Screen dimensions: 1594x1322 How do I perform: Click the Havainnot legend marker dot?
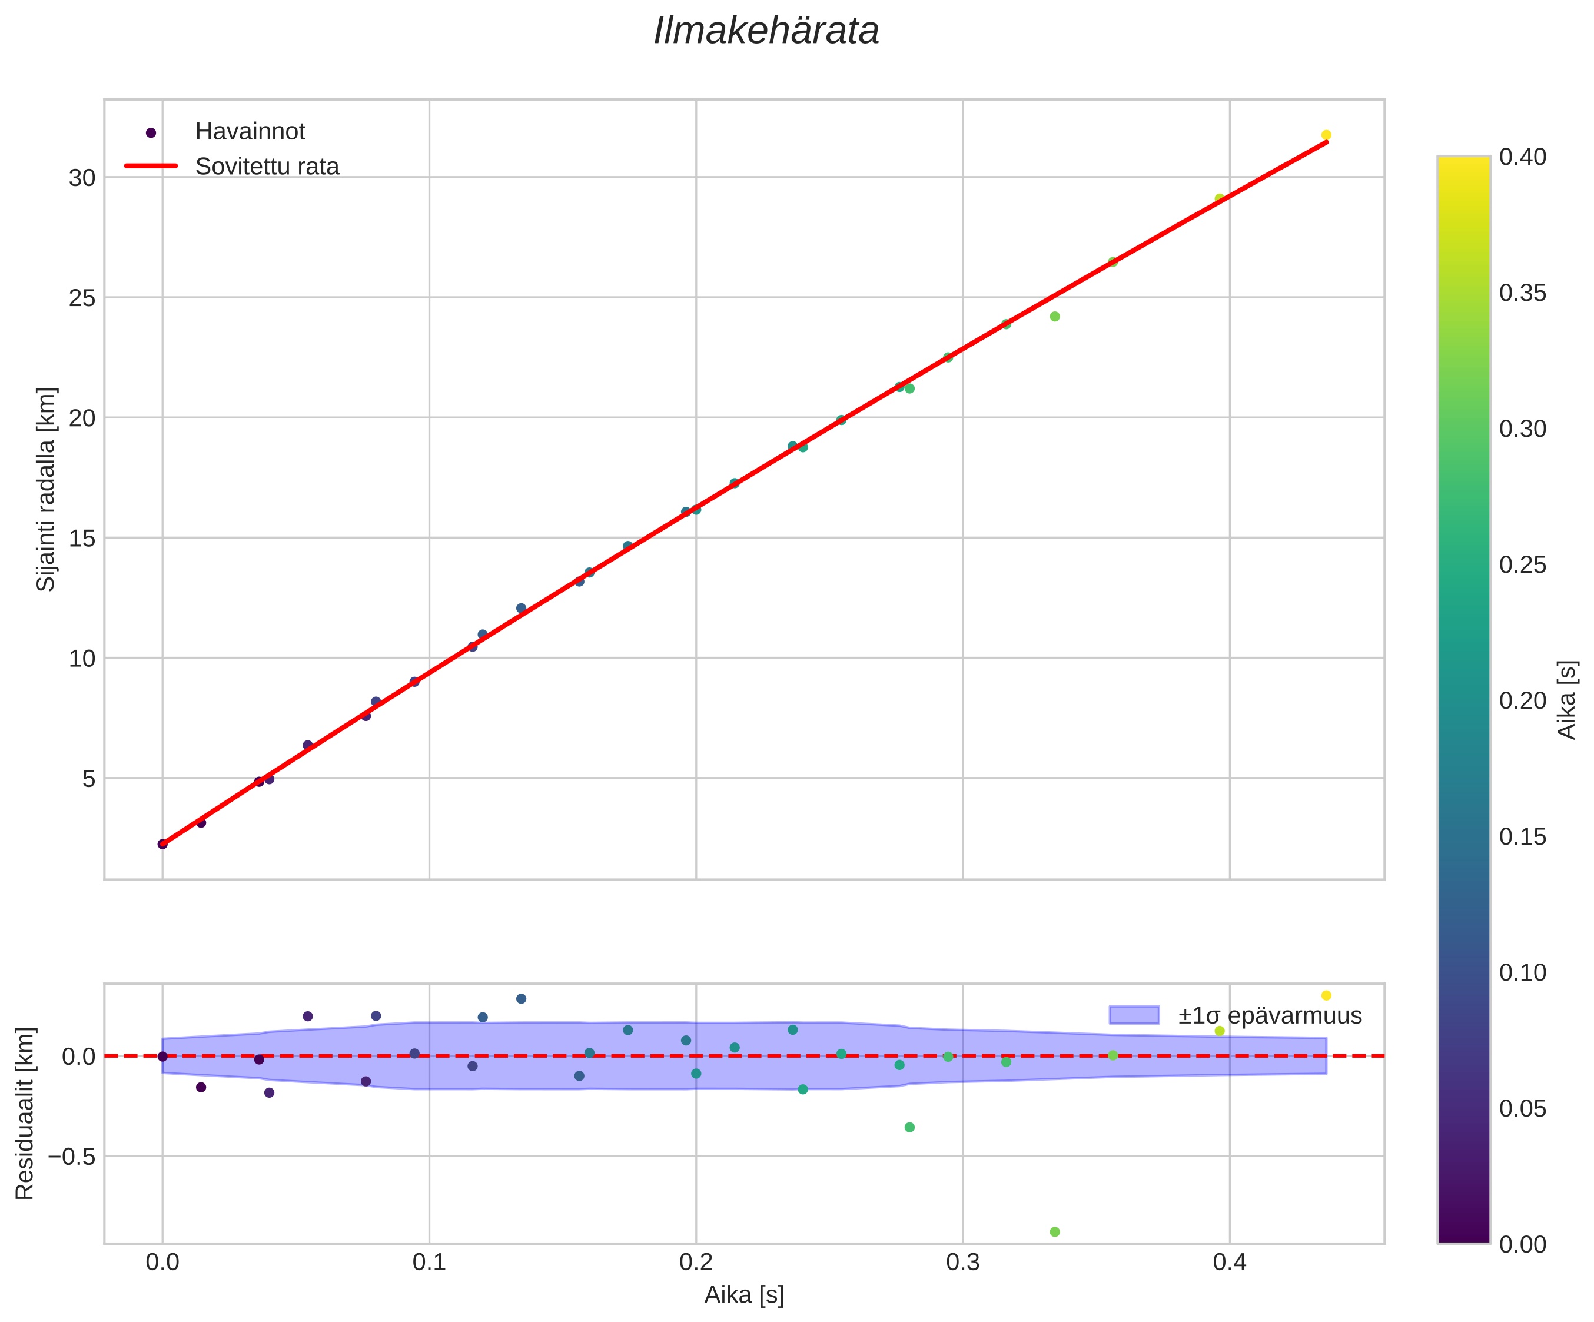pos(150,133)
